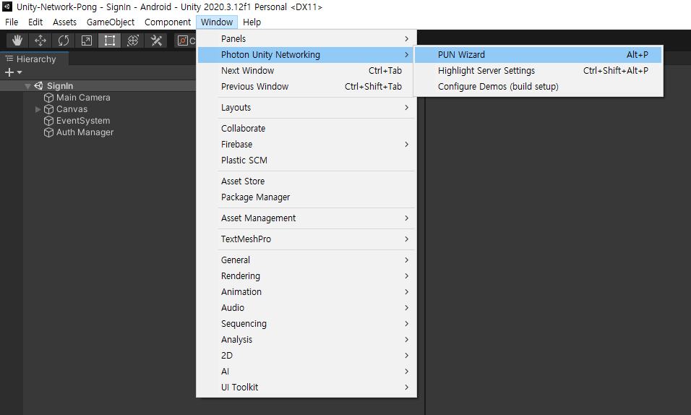
Task: Open the Asset Store window
Action: pyautogui.click(x=306, y=181)
